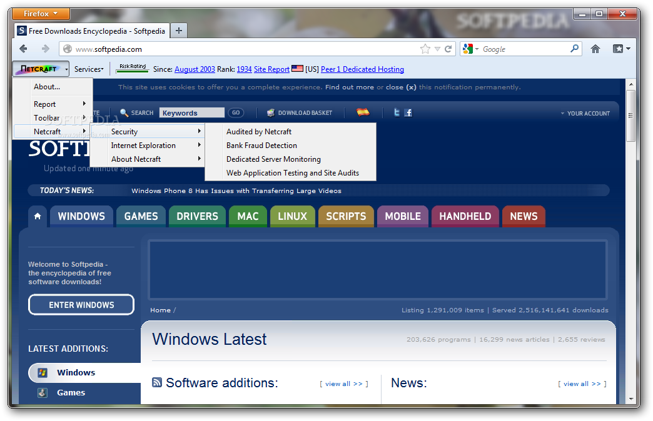Viewport: 653px width, 421px height.
Task: Go forward with the browser forward arrow
Action: tap(46, 49)
